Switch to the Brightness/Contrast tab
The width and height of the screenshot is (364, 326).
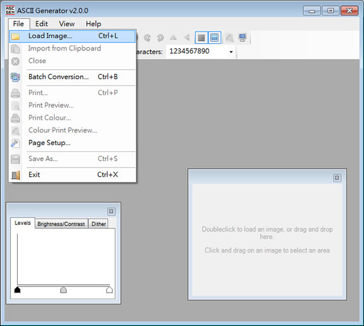pos(61,224)
